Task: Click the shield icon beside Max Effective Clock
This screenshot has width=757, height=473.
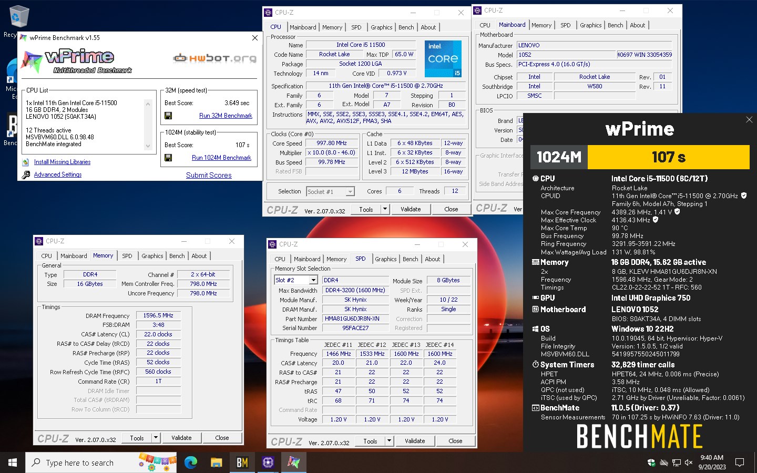Action: coord(656,220)
